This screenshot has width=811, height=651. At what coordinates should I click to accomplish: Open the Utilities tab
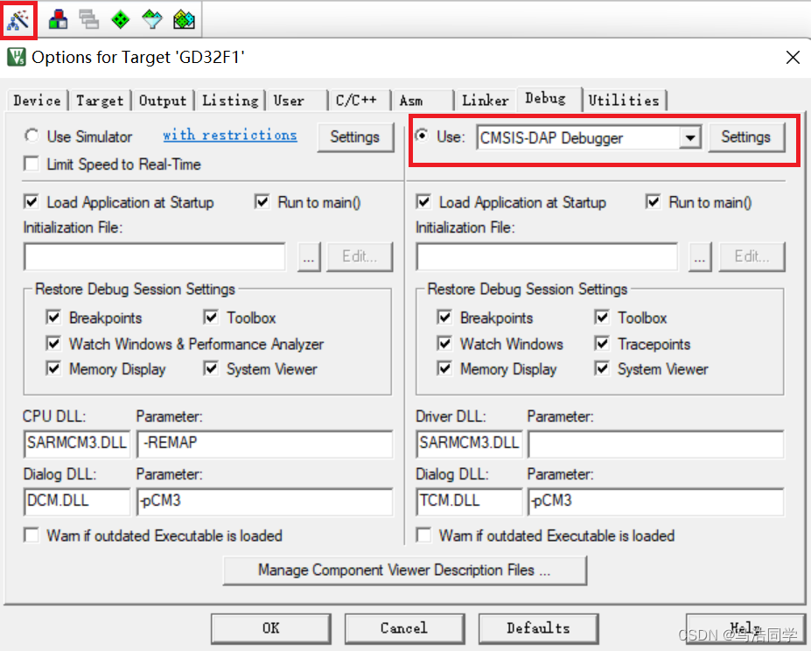tap(624, 101)
